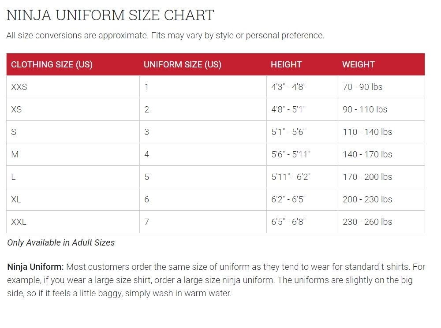Click the 200 - 230 lbs weight cell

click(367, 199)
